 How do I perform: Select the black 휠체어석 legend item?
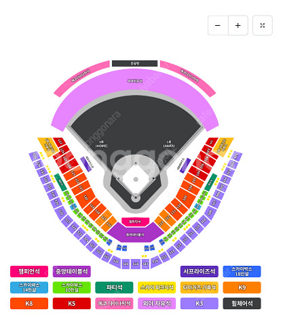pyautogui.click(x=242, y=303)
